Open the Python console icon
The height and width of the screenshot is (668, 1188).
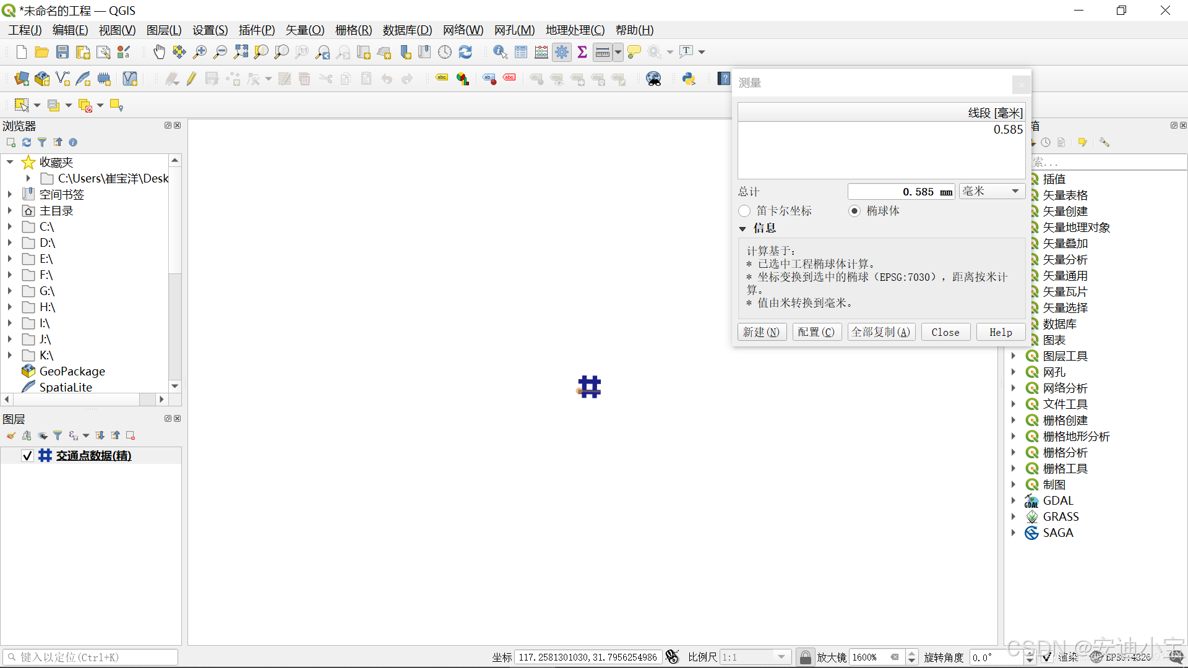click(x=689, y=79)
